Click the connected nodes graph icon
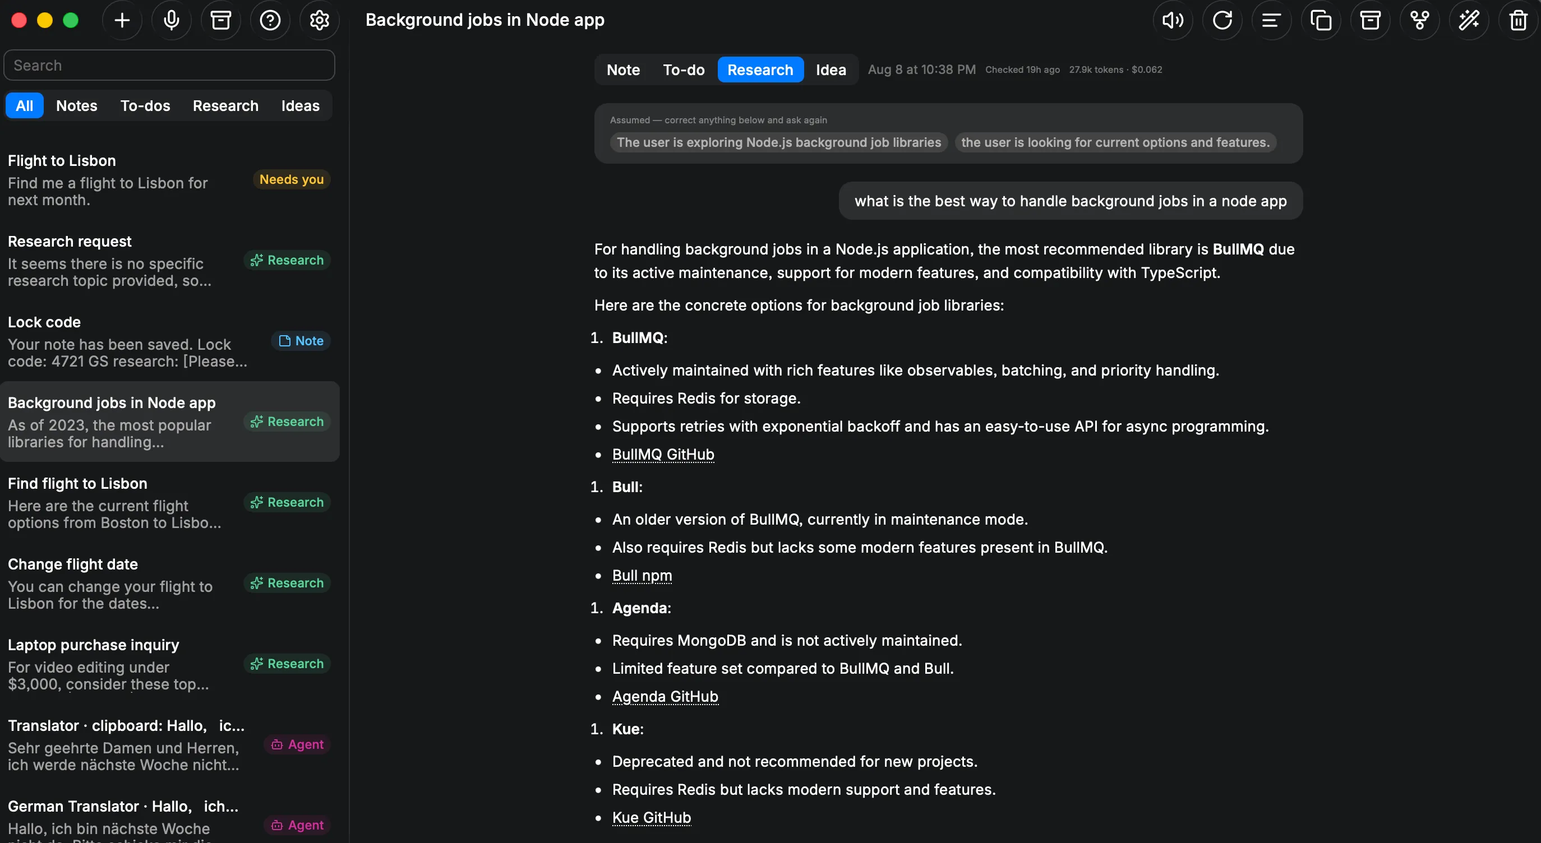Viewport: 1541px width, 843px height. tap(1419, 20)
